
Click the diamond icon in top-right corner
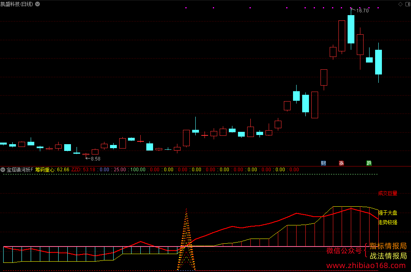pos(400,4)
